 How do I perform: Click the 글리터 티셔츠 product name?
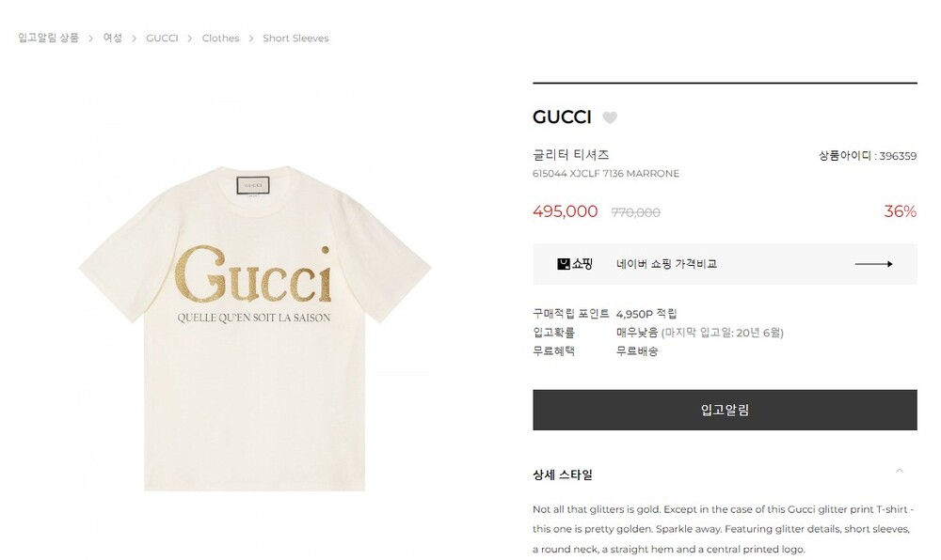[x=571, y=154]
